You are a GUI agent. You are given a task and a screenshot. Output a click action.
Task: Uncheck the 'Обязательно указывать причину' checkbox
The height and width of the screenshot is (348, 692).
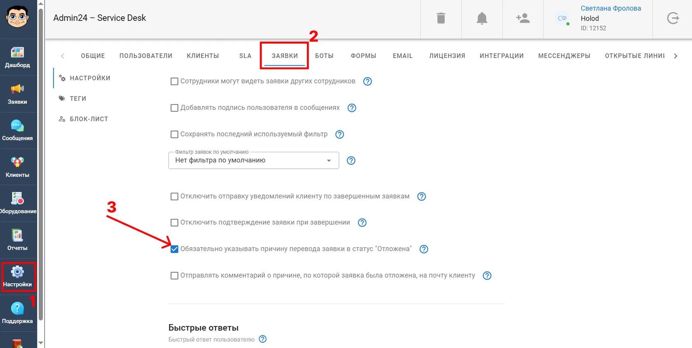(174, 249)
